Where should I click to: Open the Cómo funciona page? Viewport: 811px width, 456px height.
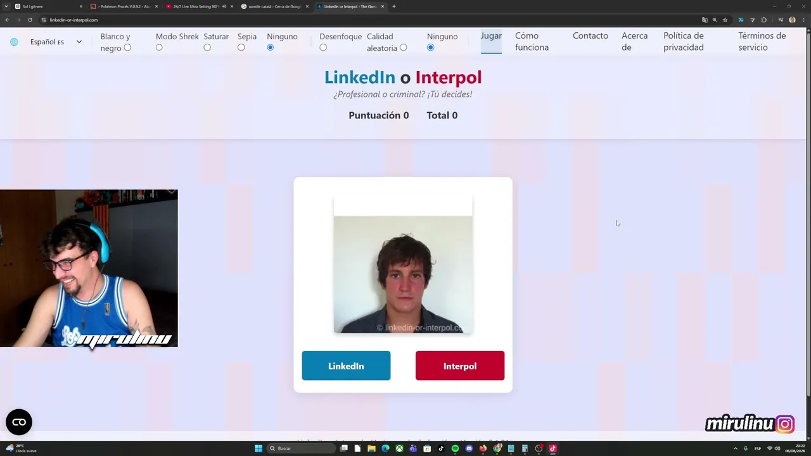coord(532,42)
